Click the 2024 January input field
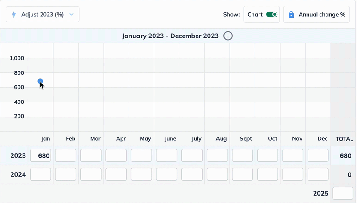 pyautogui.click(x=41, y=174)
